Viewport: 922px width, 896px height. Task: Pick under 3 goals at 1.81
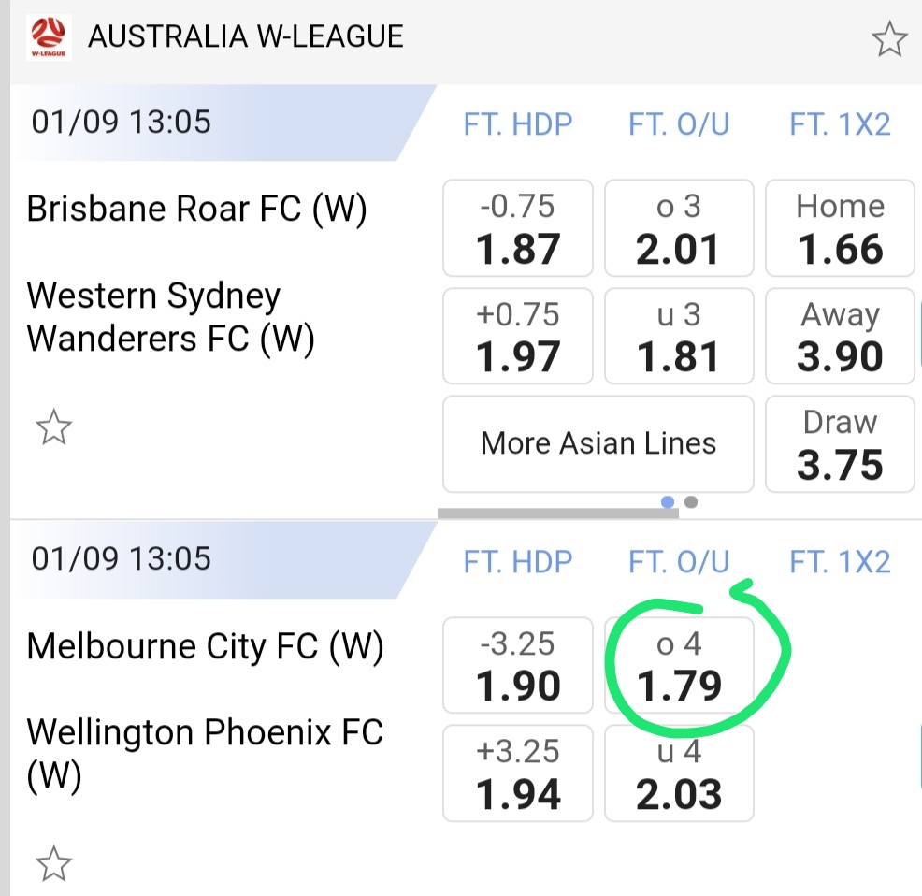click(679, 336)
